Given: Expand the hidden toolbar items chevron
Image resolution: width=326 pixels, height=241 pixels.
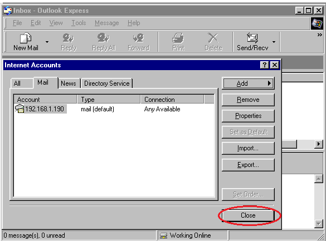Looking at the screenshot, I should (x=319, y=35).
